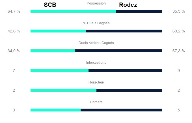The height and width of the screenshot is (123, 192).
Task: Click the Duels Aériens Gagnés label
Action: [x=96, y=43]
